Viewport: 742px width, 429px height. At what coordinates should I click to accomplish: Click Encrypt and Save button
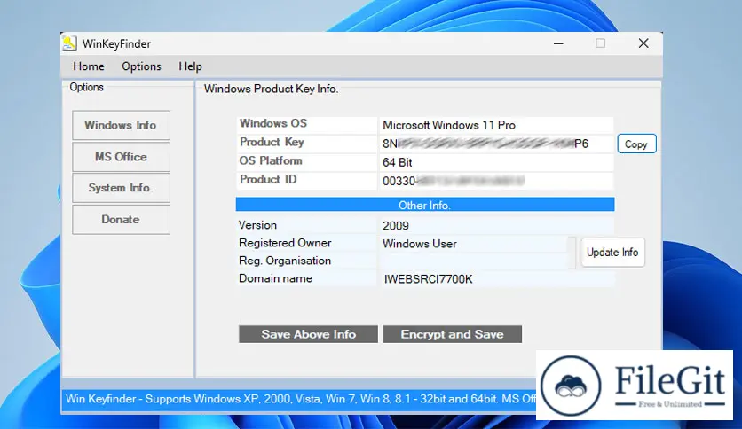click(453, 334)
